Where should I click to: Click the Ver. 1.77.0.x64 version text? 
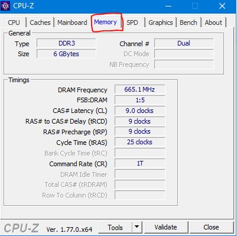[69, 229]
